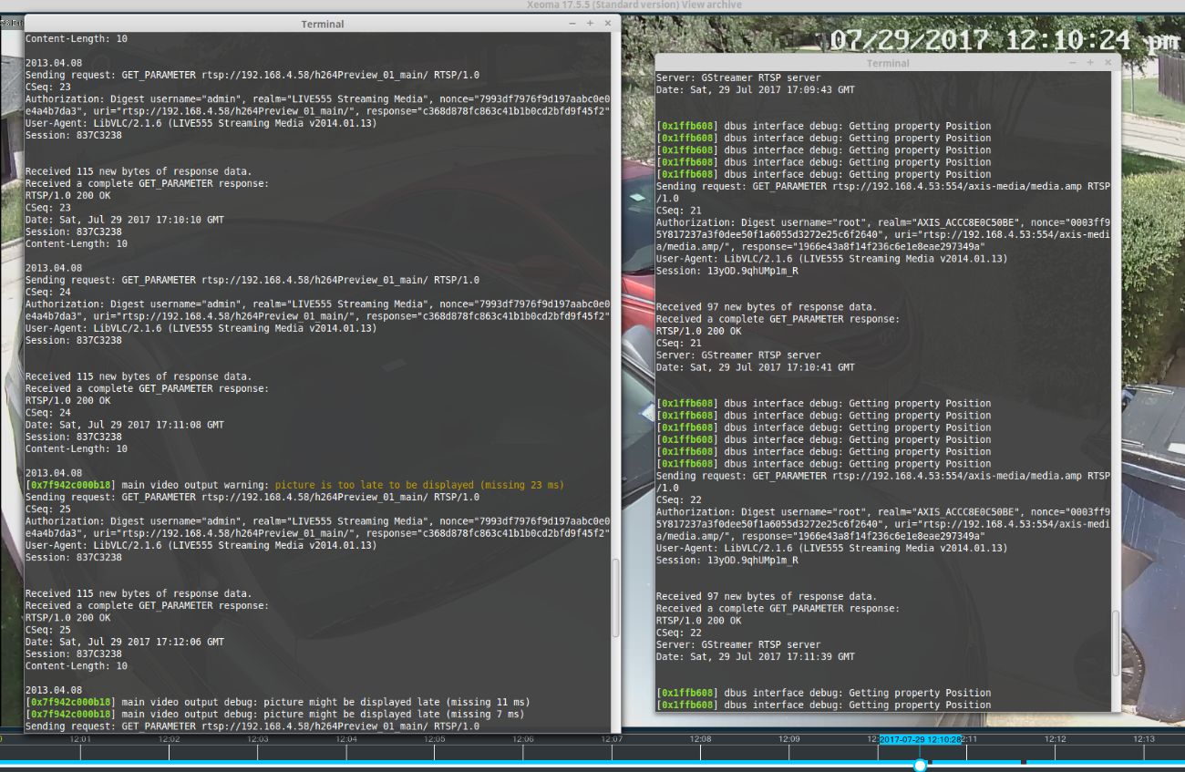Jump to 12:08 on archive timeline
Image resolution: width=1185 pixels, height=772 pixels.
[700, 739]
